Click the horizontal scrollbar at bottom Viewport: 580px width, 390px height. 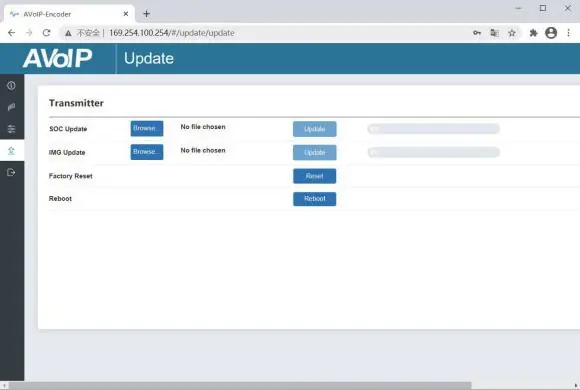tap(240, 386)
